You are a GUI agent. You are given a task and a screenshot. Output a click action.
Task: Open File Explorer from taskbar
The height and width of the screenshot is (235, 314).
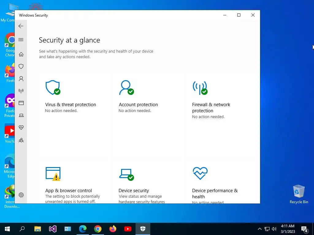pos(37,229)
